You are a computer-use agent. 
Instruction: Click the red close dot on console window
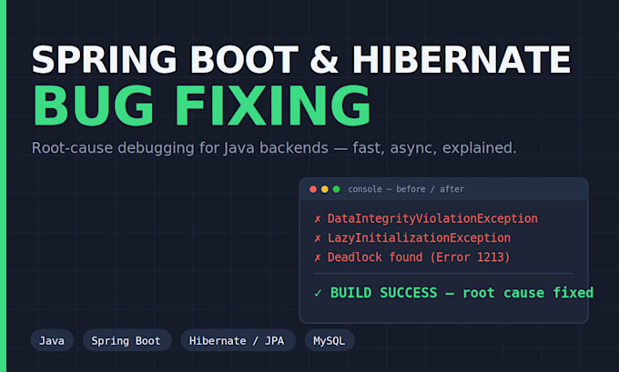coord(313,189)
